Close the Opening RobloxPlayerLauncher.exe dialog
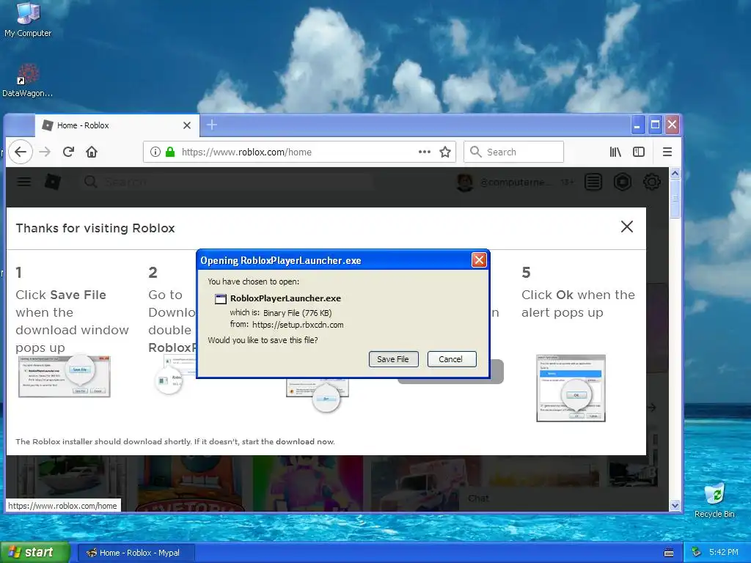The height and width of the screenshot is (563, 751). (x=478, y=260)
